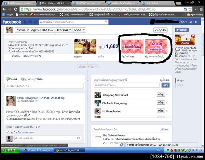Viewport: 205px width, 160px height.
Task: Dismiss Jatupong Newamart suggestion with x
Action: [167, 94]
